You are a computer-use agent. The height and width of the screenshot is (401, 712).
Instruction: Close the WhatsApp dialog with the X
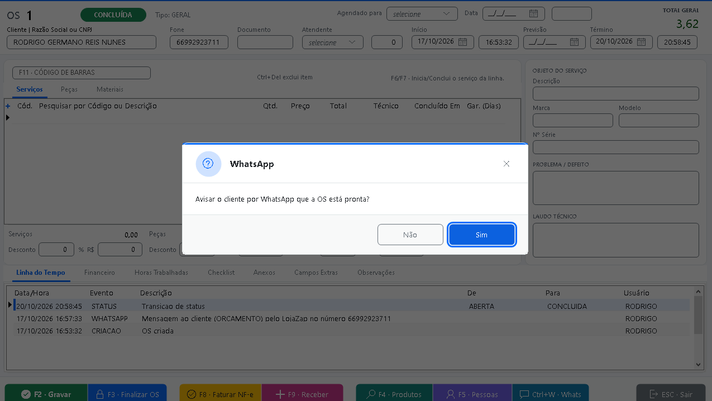[x=506, y=164]
